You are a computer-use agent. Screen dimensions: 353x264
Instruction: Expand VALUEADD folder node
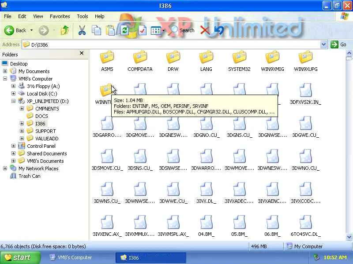22,138
